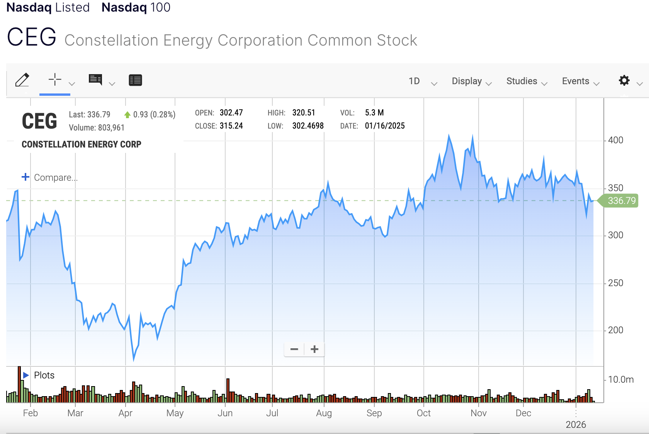This screenshot has height=434, width=649.
Task: Open the annotation comment tool
Action: (95, 80)
